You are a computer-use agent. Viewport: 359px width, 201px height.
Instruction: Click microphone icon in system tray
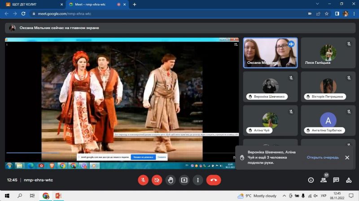click(303, 196)
